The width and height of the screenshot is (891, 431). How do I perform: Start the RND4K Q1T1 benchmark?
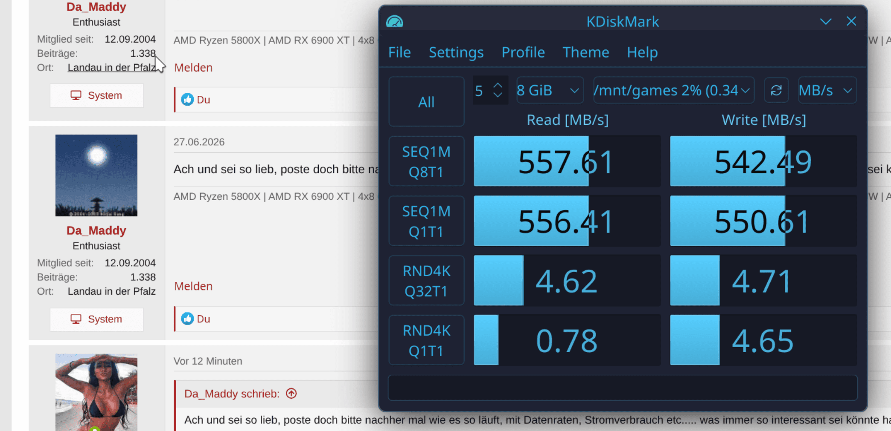pos(426,340)
